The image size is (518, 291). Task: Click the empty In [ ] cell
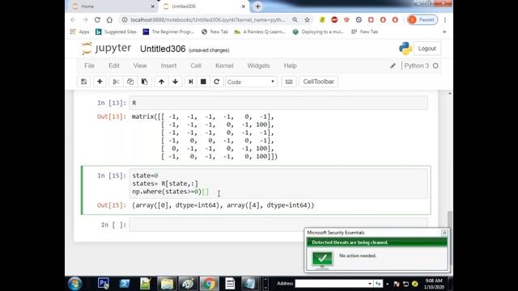[278, 225]
